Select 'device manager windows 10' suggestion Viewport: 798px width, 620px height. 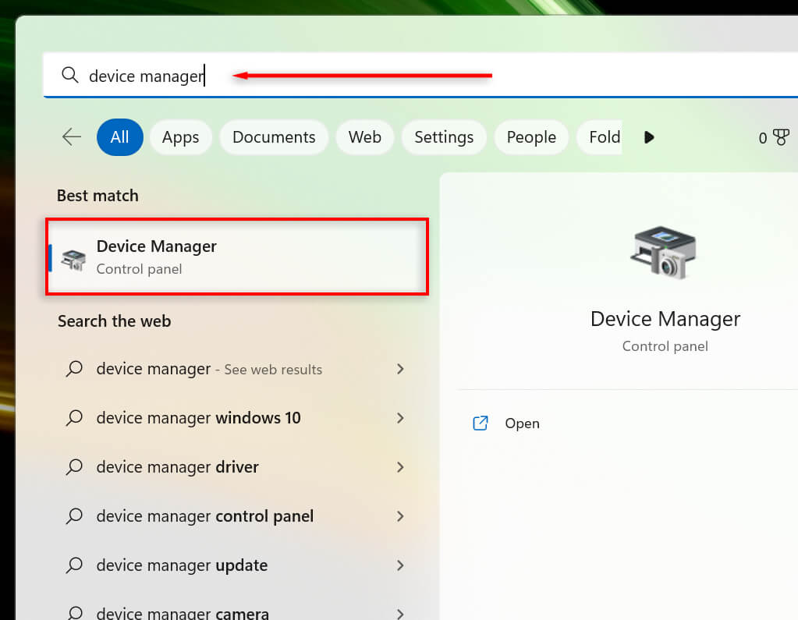tap(237, 418)
